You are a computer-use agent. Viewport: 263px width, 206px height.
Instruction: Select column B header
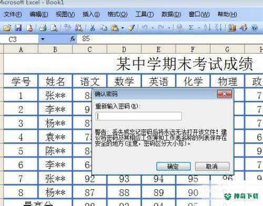[55, 49]
